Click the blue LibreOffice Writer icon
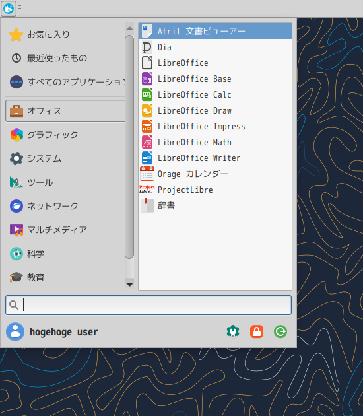The height and width of the screenshot is (416, 363). [147, 158]
